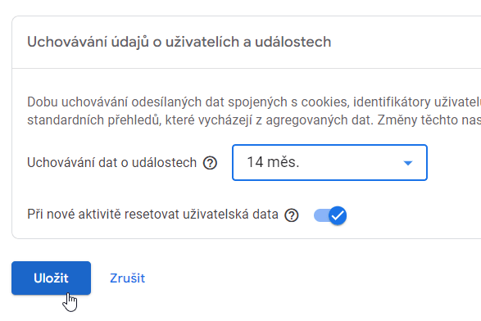Viewport: 481px width, 321px height.
Task: Click the 'Uchovávání dat o událostech' label
Action: [111, 162]
